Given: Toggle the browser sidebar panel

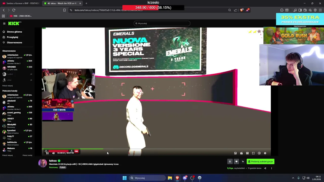Looking at the screenshot, I should coord(300,10).
